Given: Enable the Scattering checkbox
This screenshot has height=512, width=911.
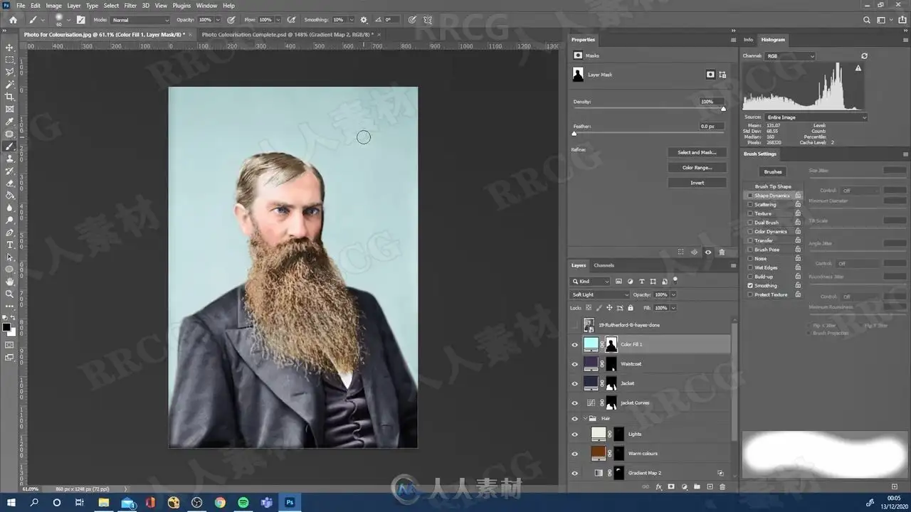Looking at the screenshot, I should coord(750,205).
